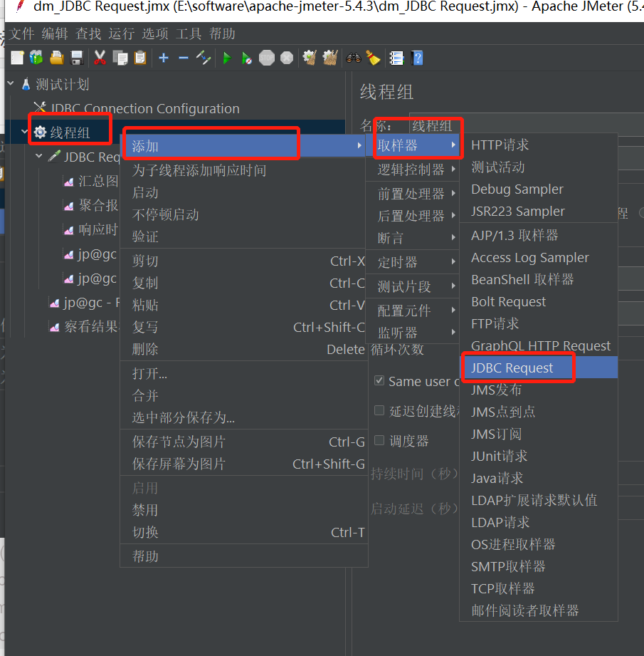Click 删除 context menu entry
Image resolution: width=644 pixels, height=656 pixels.
244,349
